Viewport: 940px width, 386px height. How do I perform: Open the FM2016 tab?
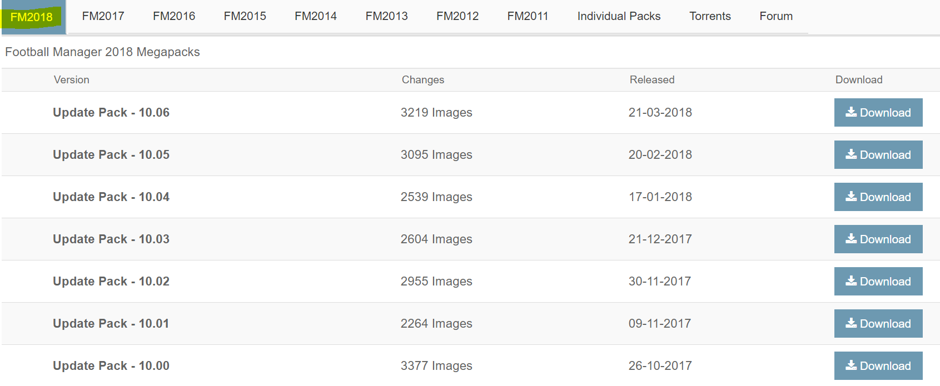174,16
